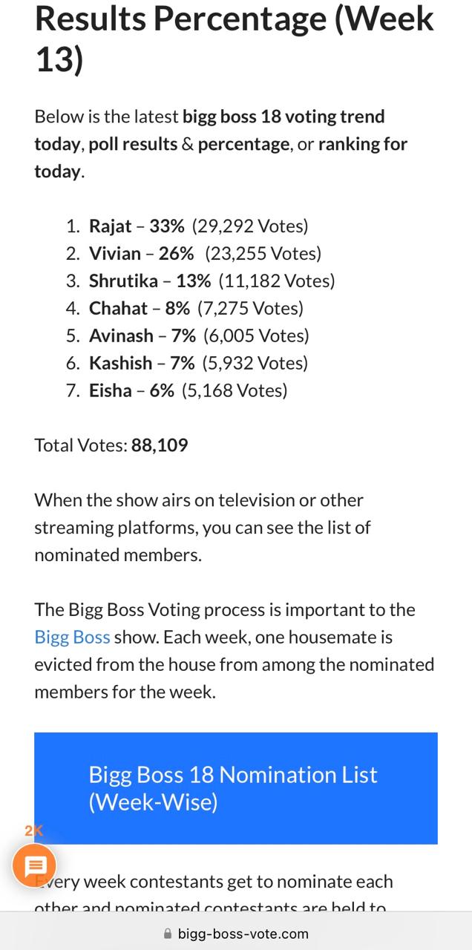This screenshot has height=950, width=472.
Task: Select Vivian's 26% list entry
Action: 205,253
